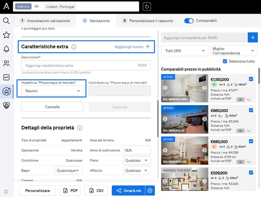Uncheck the Seleziona tutto checkbox
Image resolution: width=261 pixels, height=197 pixels.
pos(225,61)
